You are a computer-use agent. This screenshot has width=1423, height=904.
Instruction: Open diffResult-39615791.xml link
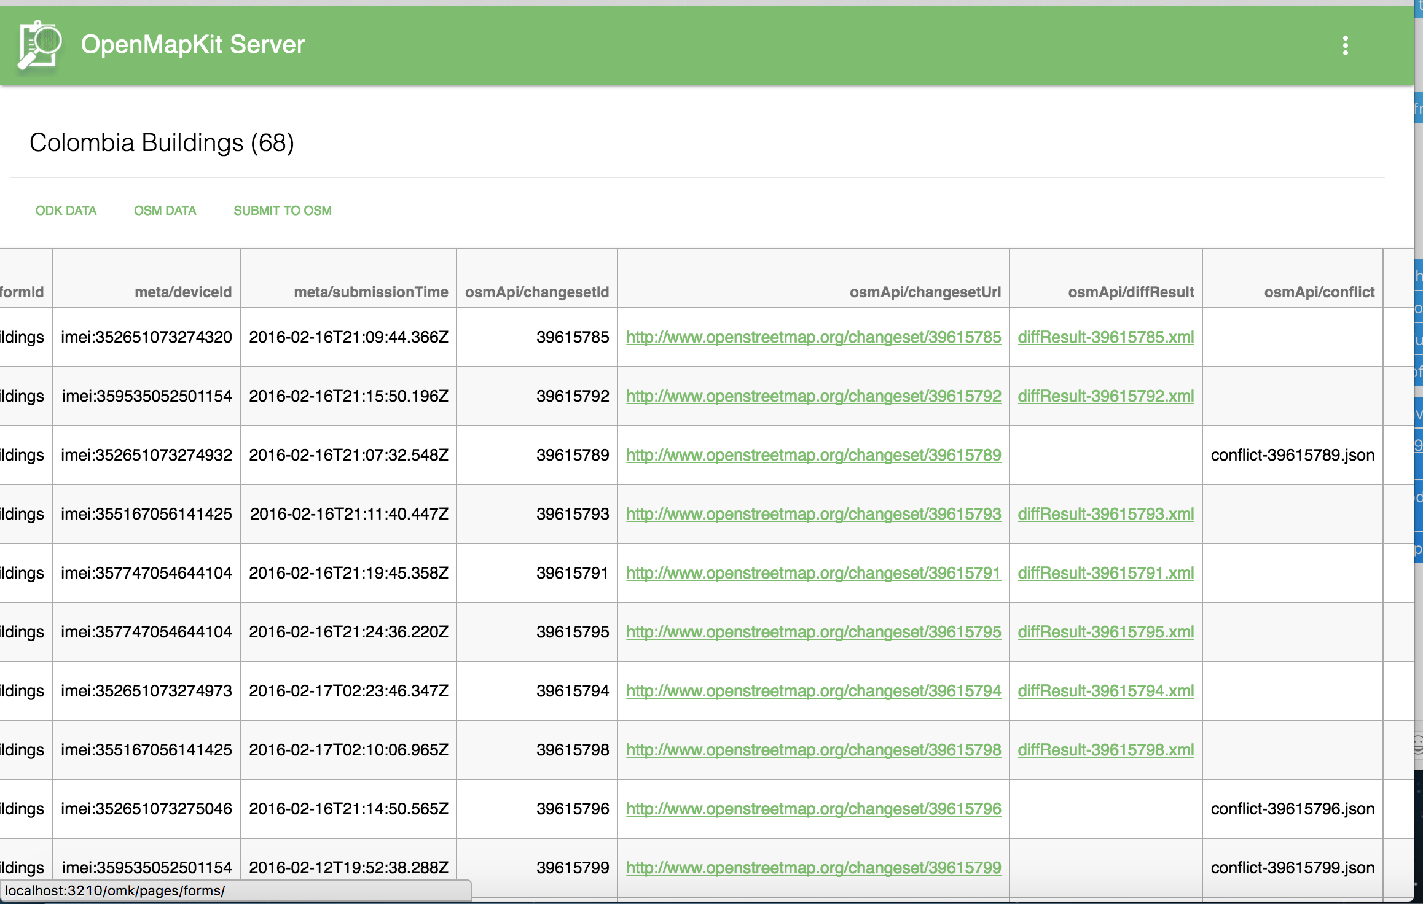(1106, 573)
